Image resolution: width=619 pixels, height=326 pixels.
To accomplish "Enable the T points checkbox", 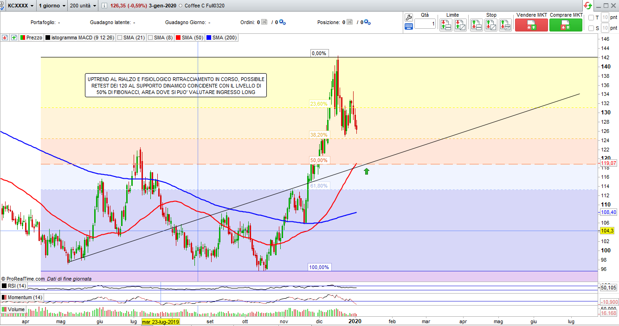I will [x=591, y=18].
